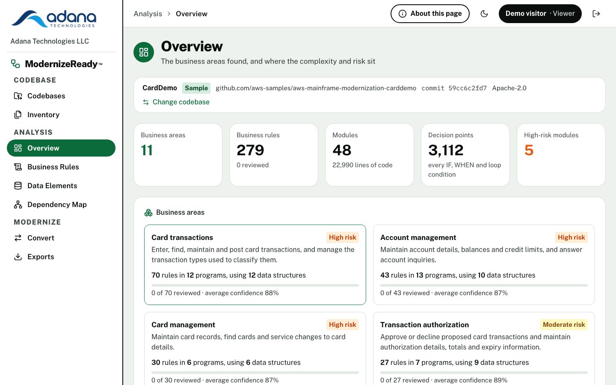616x385 pixels.
Task: Click the Data Elements database icon
Action: point(18,186)
